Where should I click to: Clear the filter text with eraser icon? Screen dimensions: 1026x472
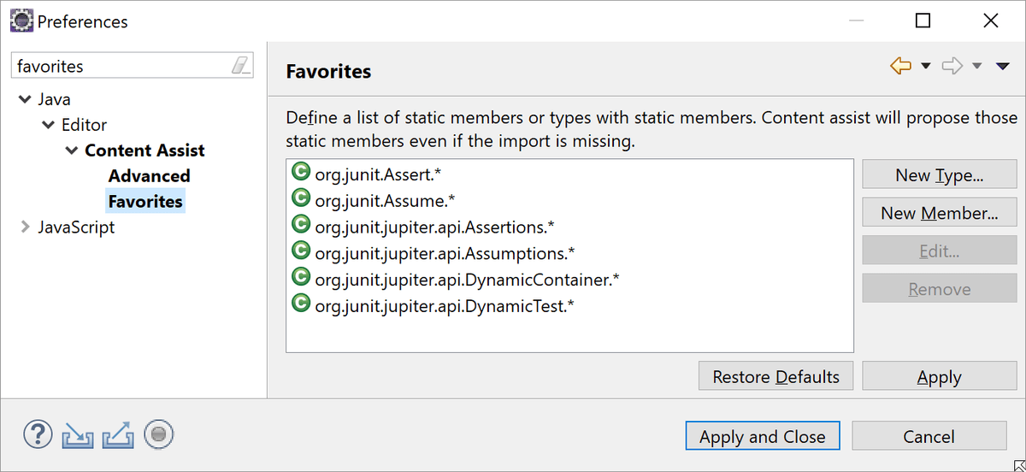pos(242,65)
